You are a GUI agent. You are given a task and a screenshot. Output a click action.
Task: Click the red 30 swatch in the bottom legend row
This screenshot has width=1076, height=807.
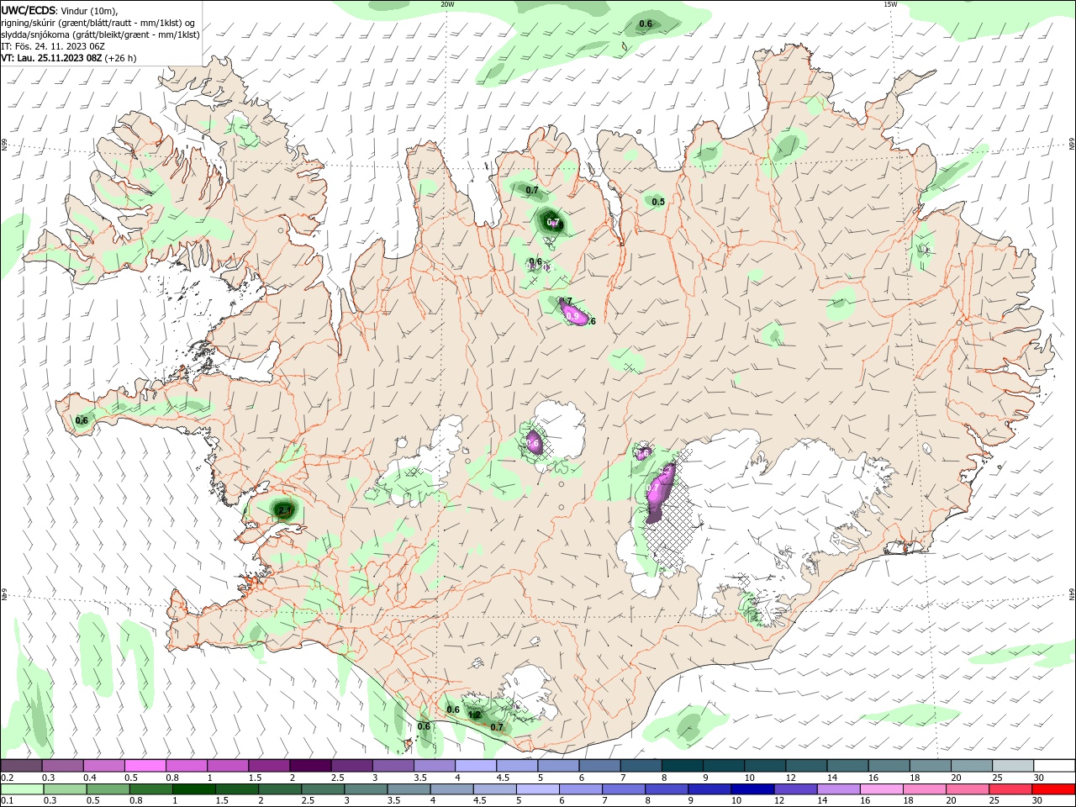(x=1055, y=789)
